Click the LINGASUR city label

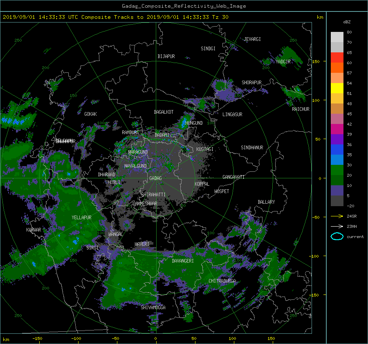click(232, 115)
